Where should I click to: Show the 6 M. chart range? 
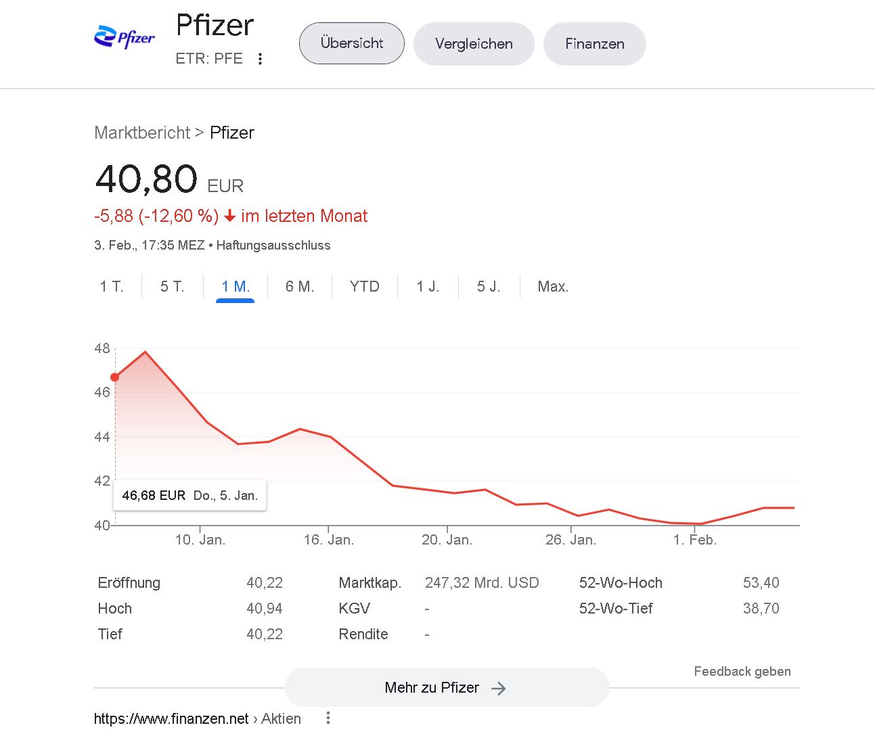click(x=300, y=287)
